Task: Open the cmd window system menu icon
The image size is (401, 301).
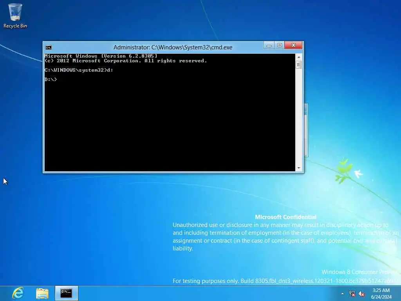Action: pos(48,47)
